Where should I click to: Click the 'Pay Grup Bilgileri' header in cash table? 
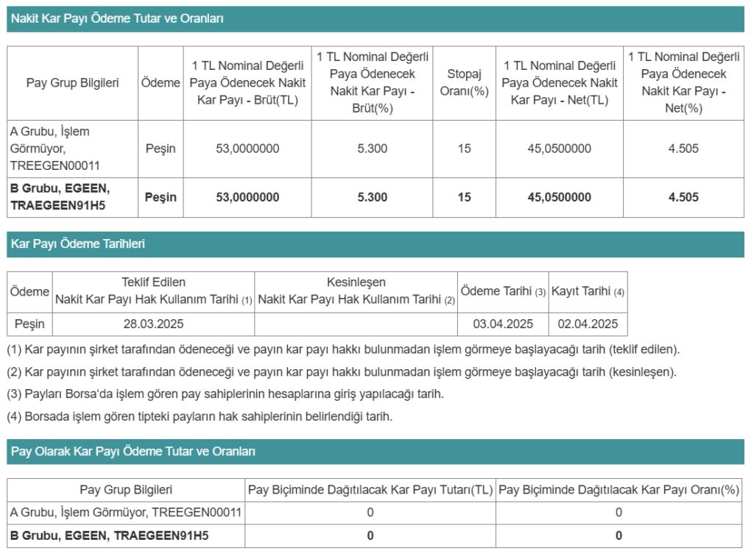tap(73, 83)
